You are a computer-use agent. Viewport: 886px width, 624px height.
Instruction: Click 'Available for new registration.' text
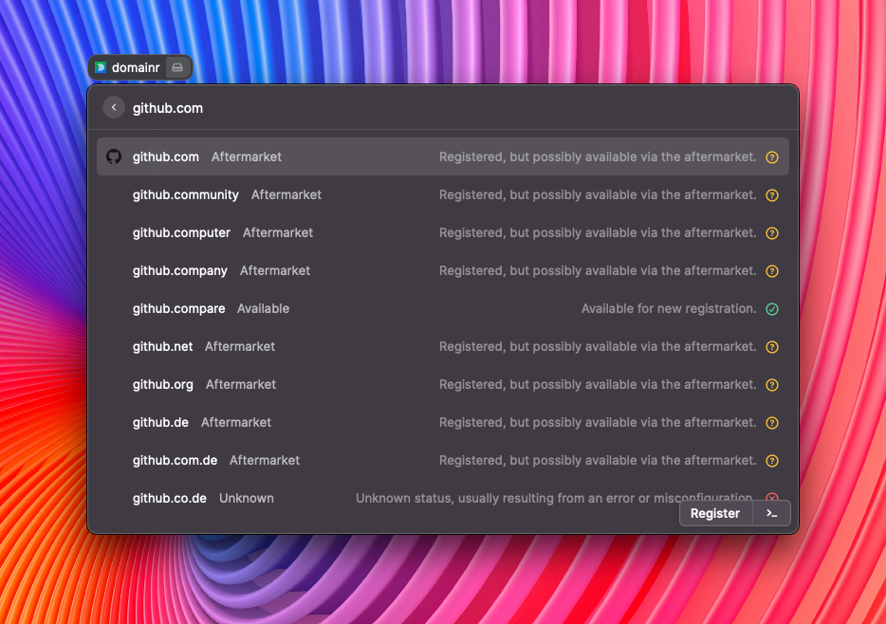coord(669,309)
